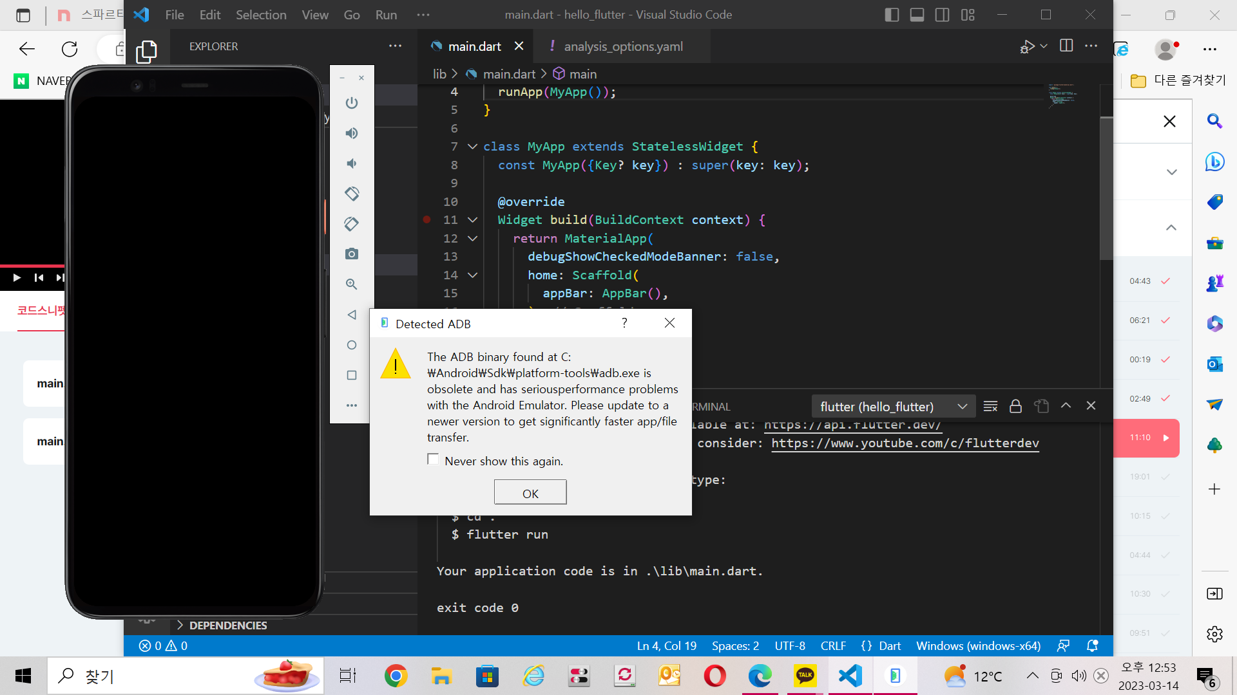
Task: Rotate the emulator right
Action: click(352, 224)
